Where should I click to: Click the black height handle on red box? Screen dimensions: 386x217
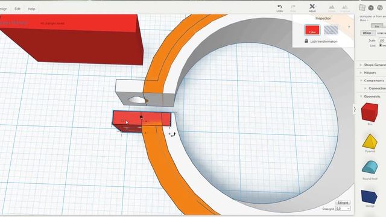141,117
